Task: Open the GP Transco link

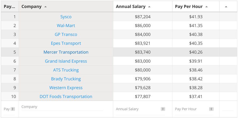Action: 66,35
